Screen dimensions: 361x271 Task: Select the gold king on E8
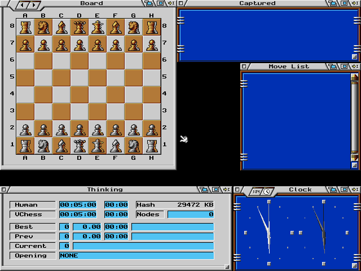[x=98, y=27]
